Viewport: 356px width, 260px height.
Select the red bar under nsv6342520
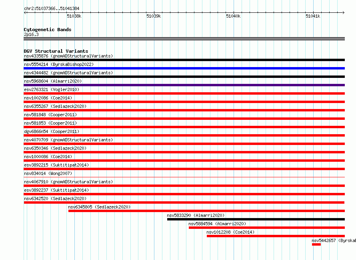(x=184, y=202)
